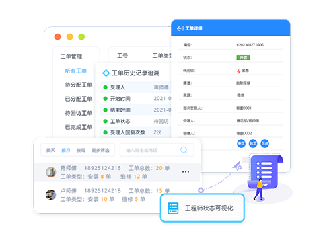The width and height of the screenshot is (323, 242).
Task: Click the 自助报修 channel value
Action: pos(243,83)
